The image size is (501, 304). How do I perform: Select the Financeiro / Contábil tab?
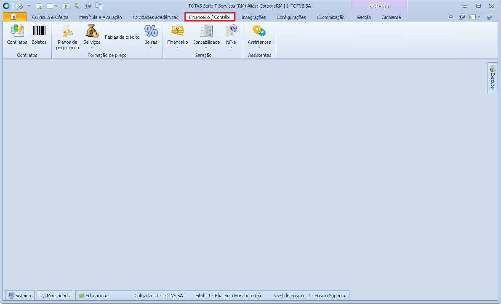pyautogui.click(x=210, y=17)
